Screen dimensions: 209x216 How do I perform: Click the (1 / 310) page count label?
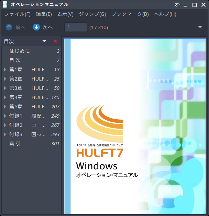tap(99, 27)
